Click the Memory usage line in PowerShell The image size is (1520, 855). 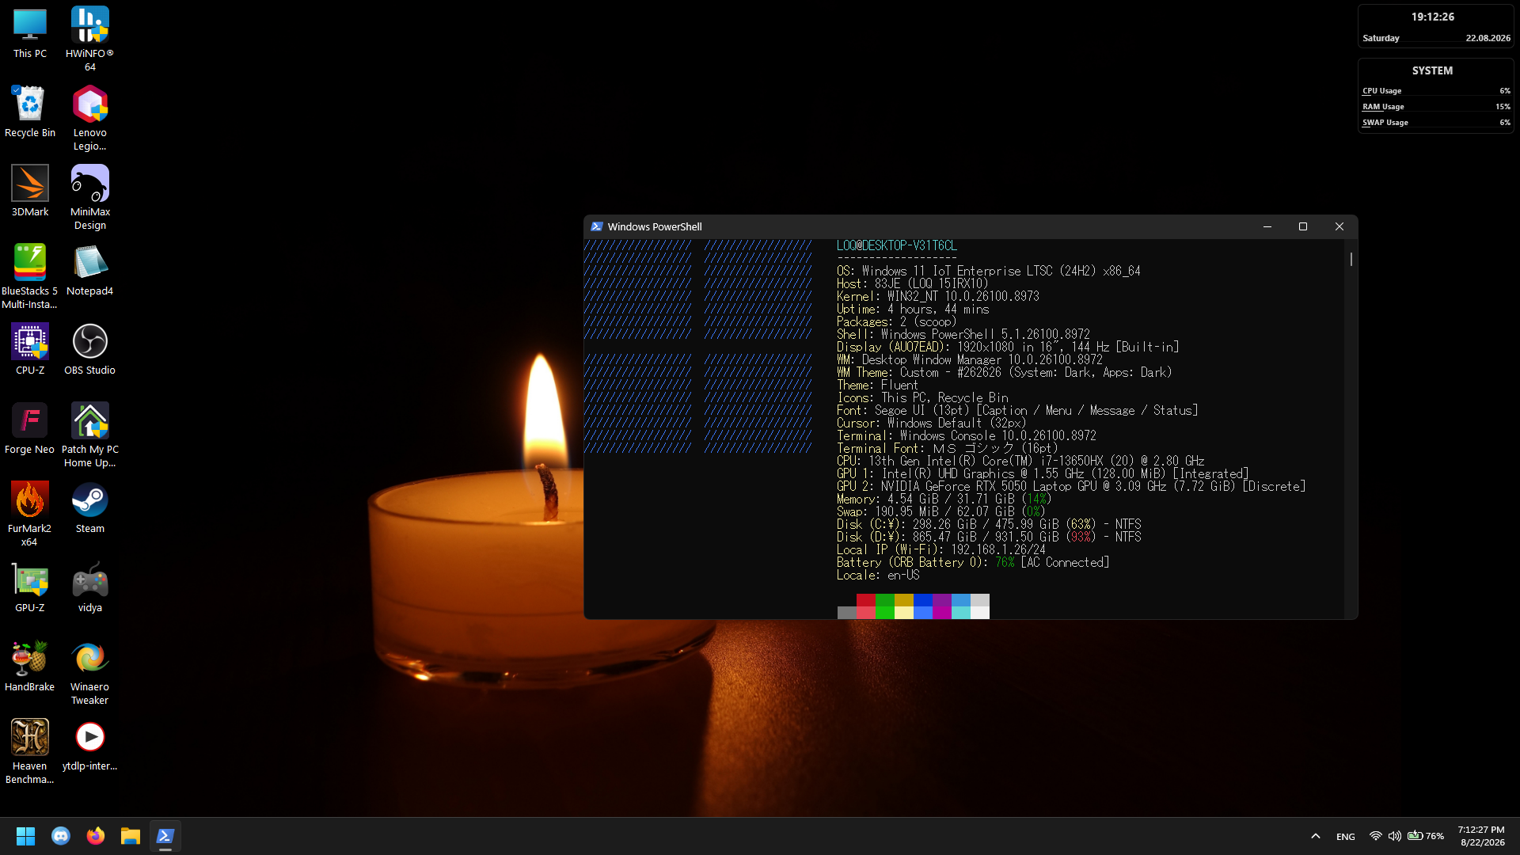tap(944, 499)
